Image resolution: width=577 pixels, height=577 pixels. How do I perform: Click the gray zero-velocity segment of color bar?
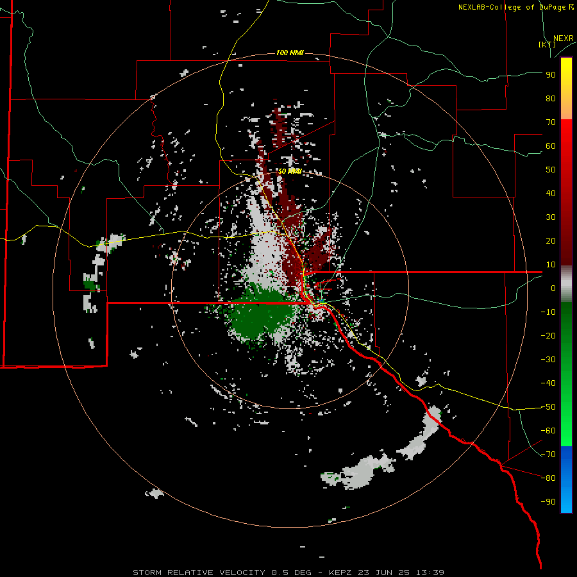pos(566,284)
